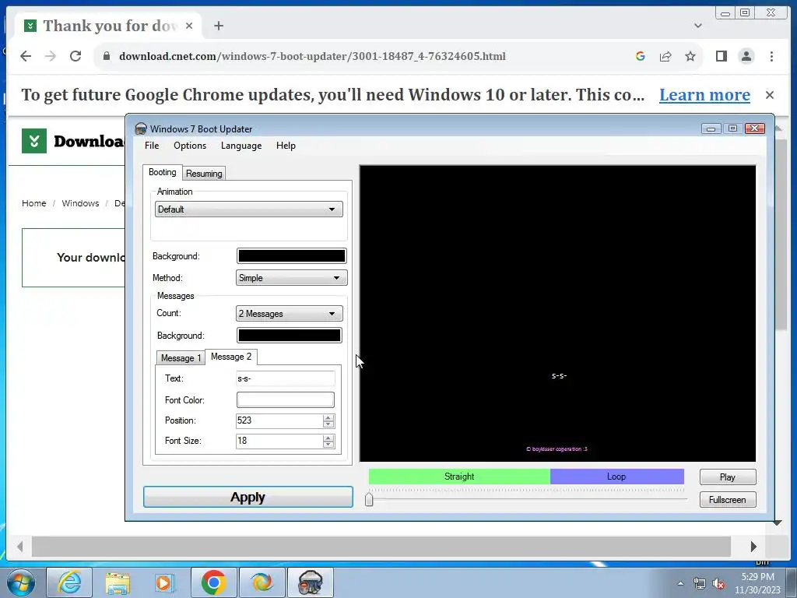Screen dimensions: 797x598
Task: Switch to Chrome taskbar icon
Action: [213, 582]
